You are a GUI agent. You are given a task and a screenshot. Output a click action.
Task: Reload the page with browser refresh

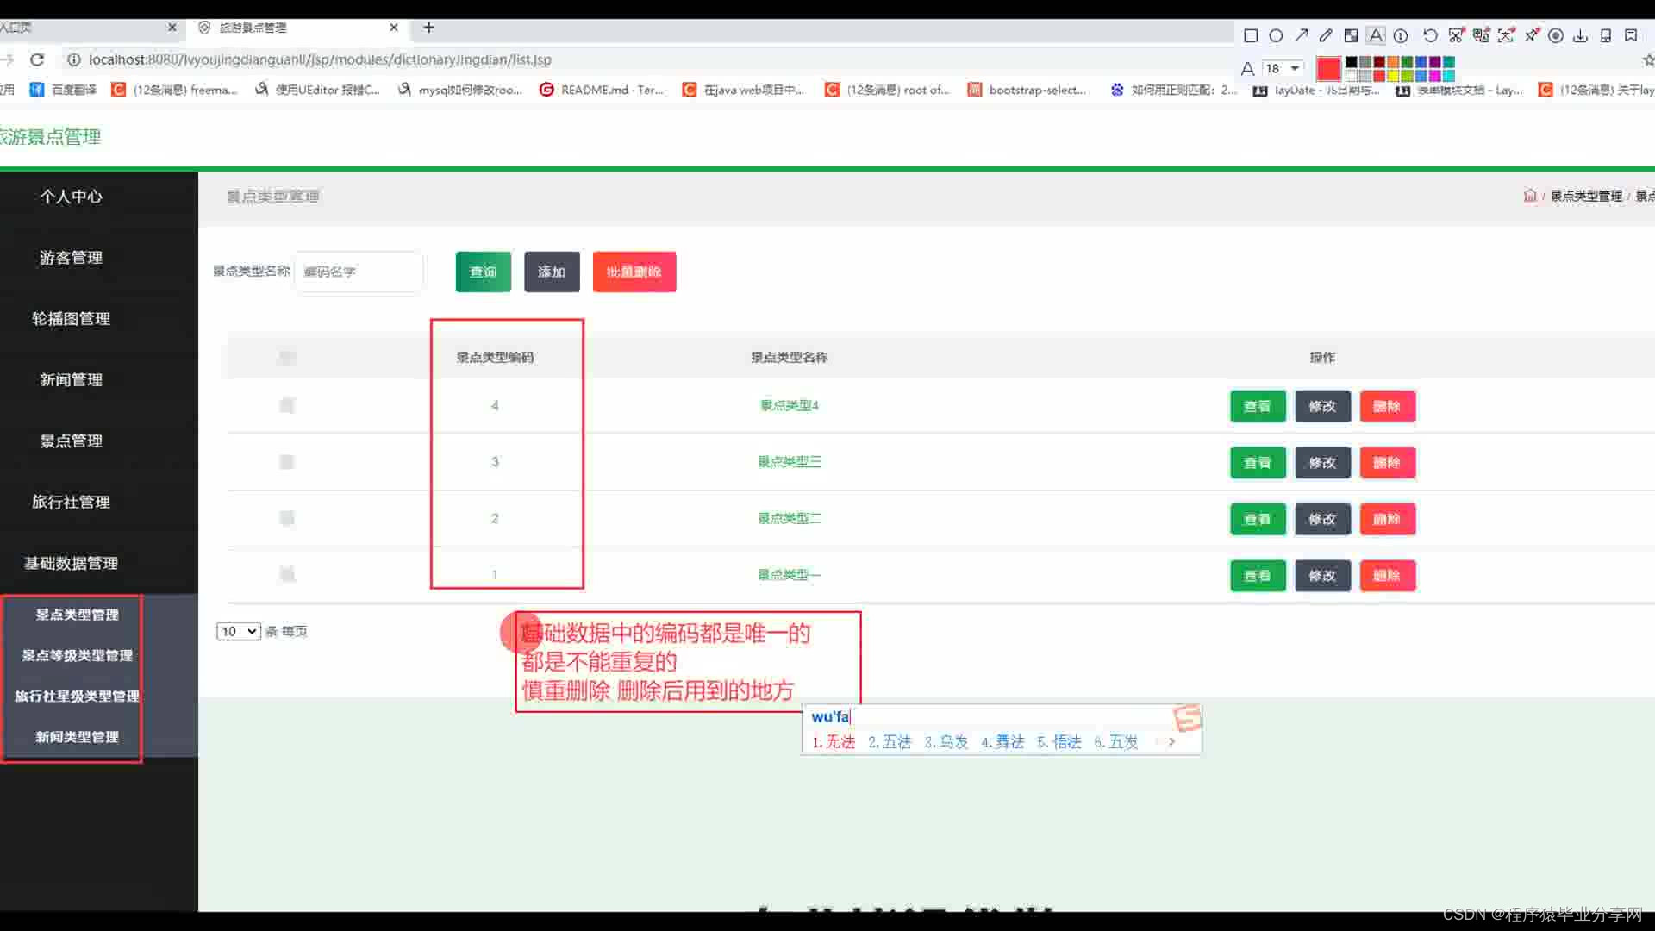click(x=37, y=59)
